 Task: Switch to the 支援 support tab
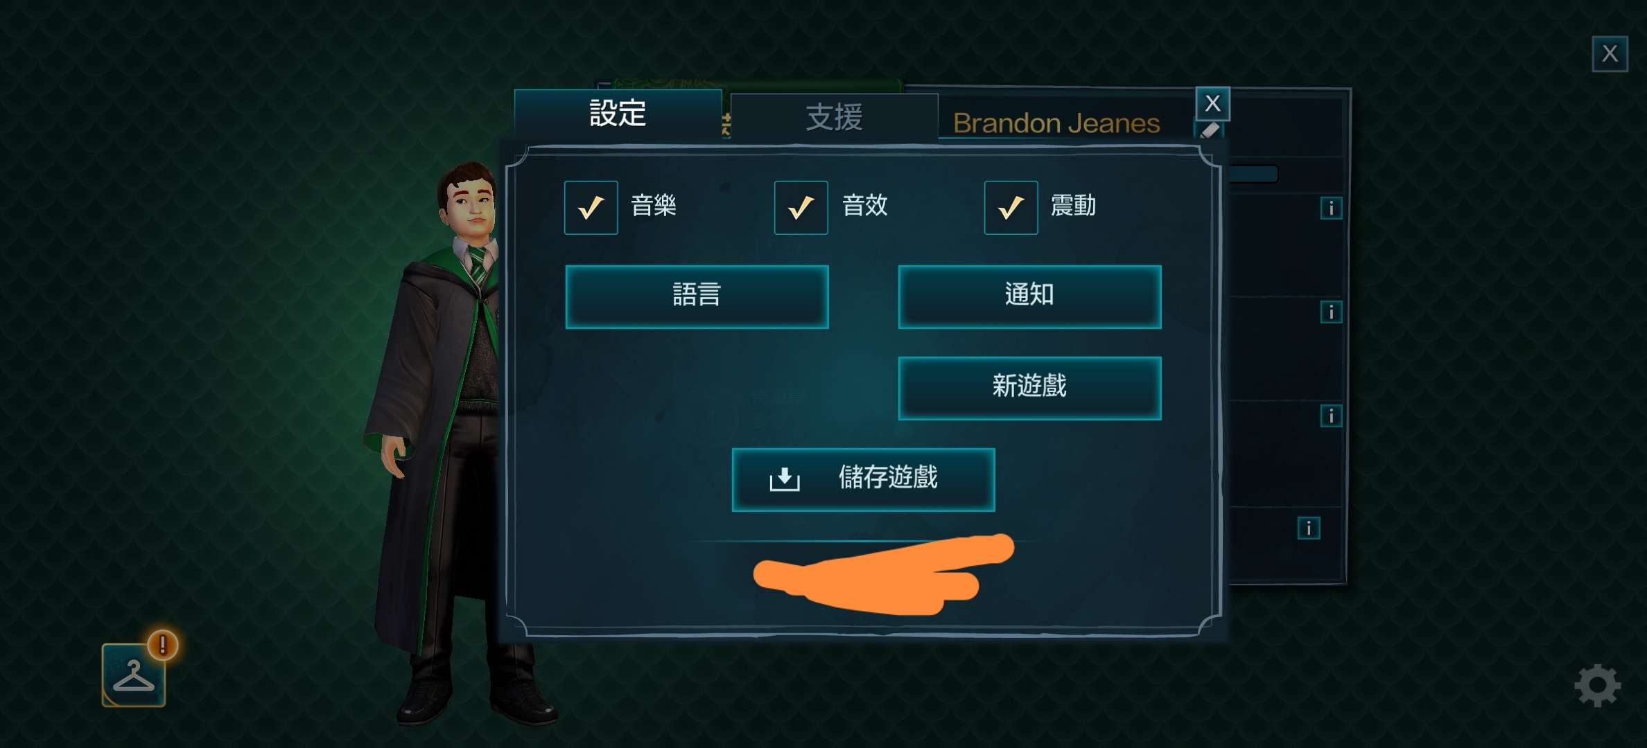coord(835,117)
